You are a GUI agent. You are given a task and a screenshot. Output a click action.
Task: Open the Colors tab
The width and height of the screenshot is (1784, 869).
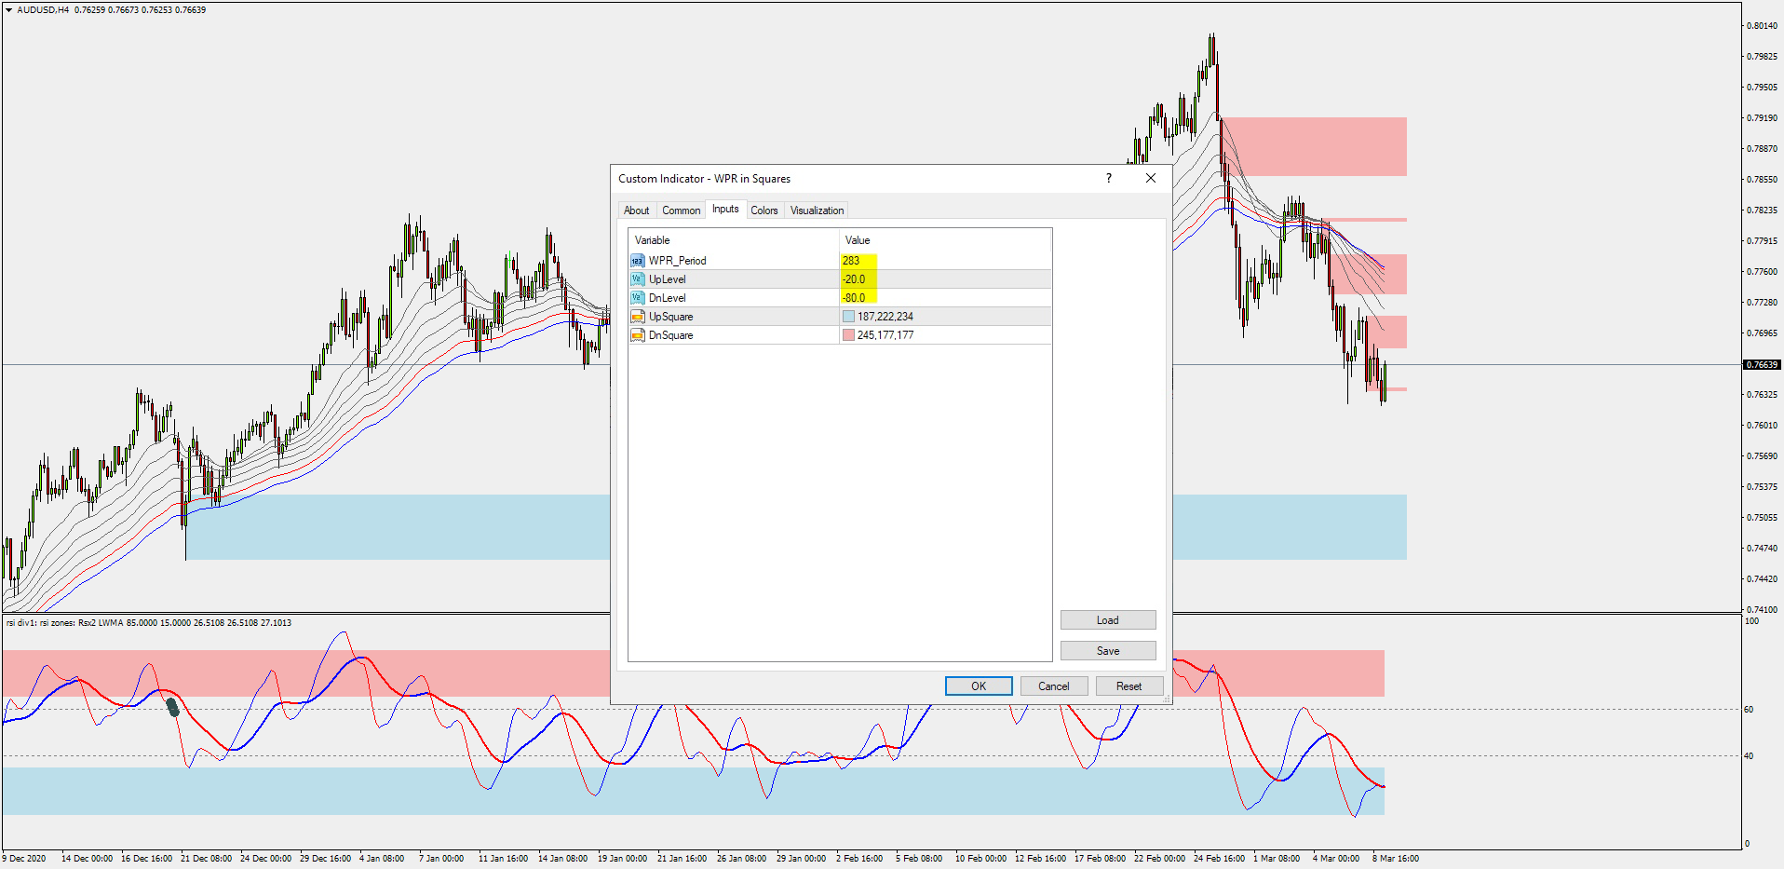pyautogui.click(x=764, y=210)
